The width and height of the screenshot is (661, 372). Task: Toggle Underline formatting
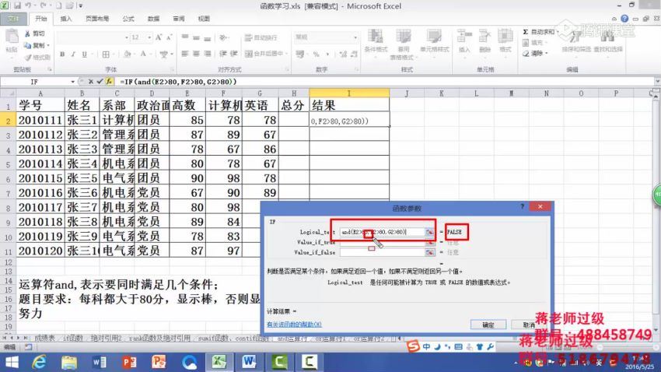coord(84,54)
